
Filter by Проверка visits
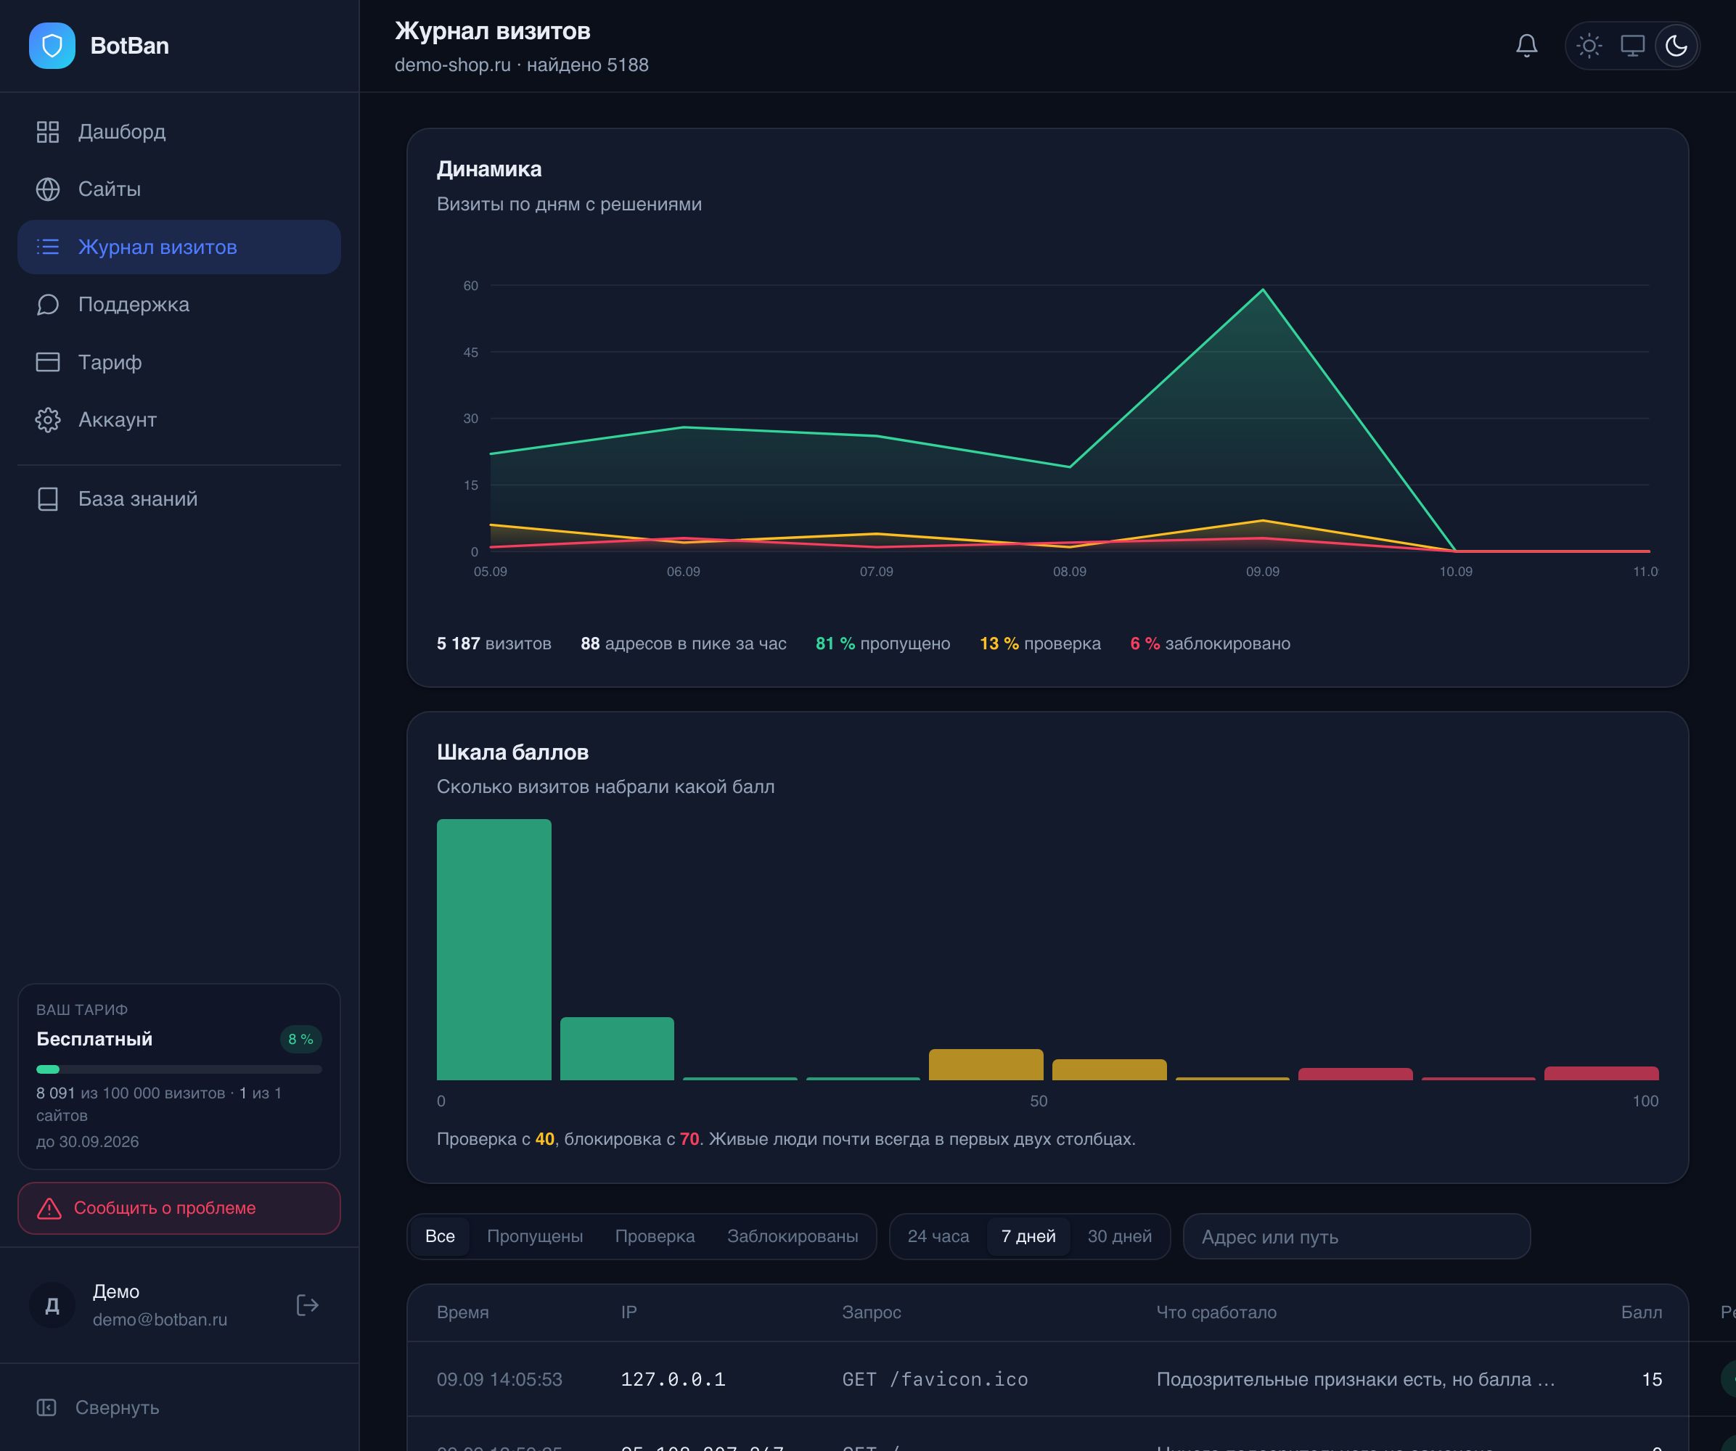(655, 1236)
